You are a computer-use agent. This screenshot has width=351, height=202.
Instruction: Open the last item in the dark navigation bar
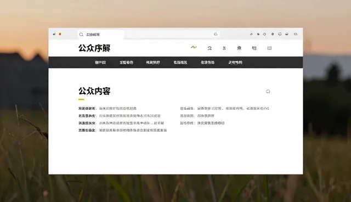click(235, 63)
